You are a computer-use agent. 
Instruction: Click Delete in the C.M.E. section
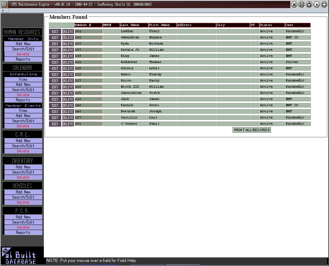(23, 151)
